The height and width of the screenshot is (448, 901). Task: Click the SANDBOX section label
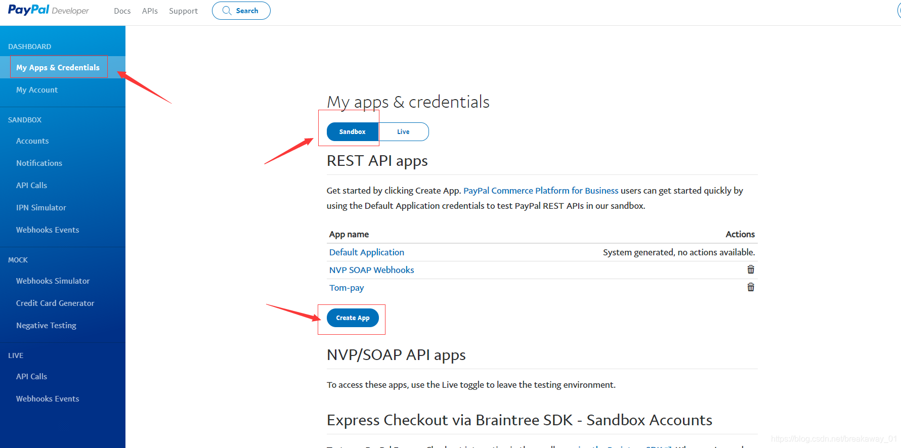point(25,120)
